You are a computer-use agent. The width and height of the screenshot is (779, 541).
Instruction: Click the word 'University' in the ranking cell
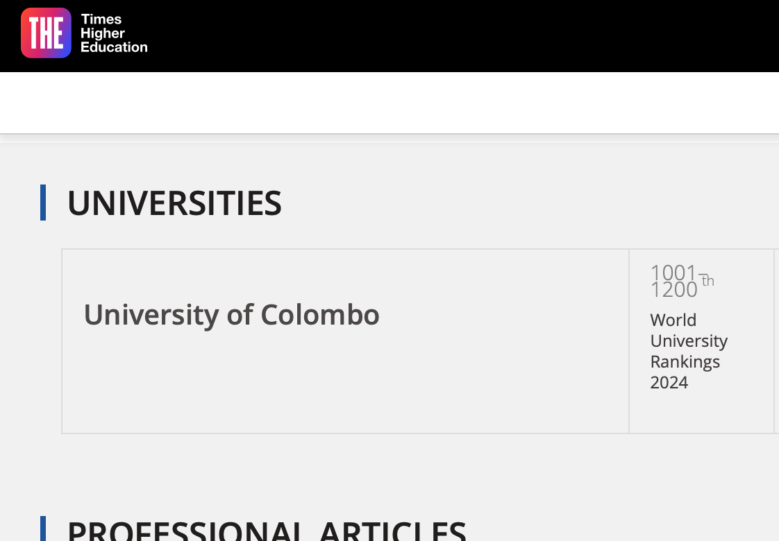[x=689, y=341]
